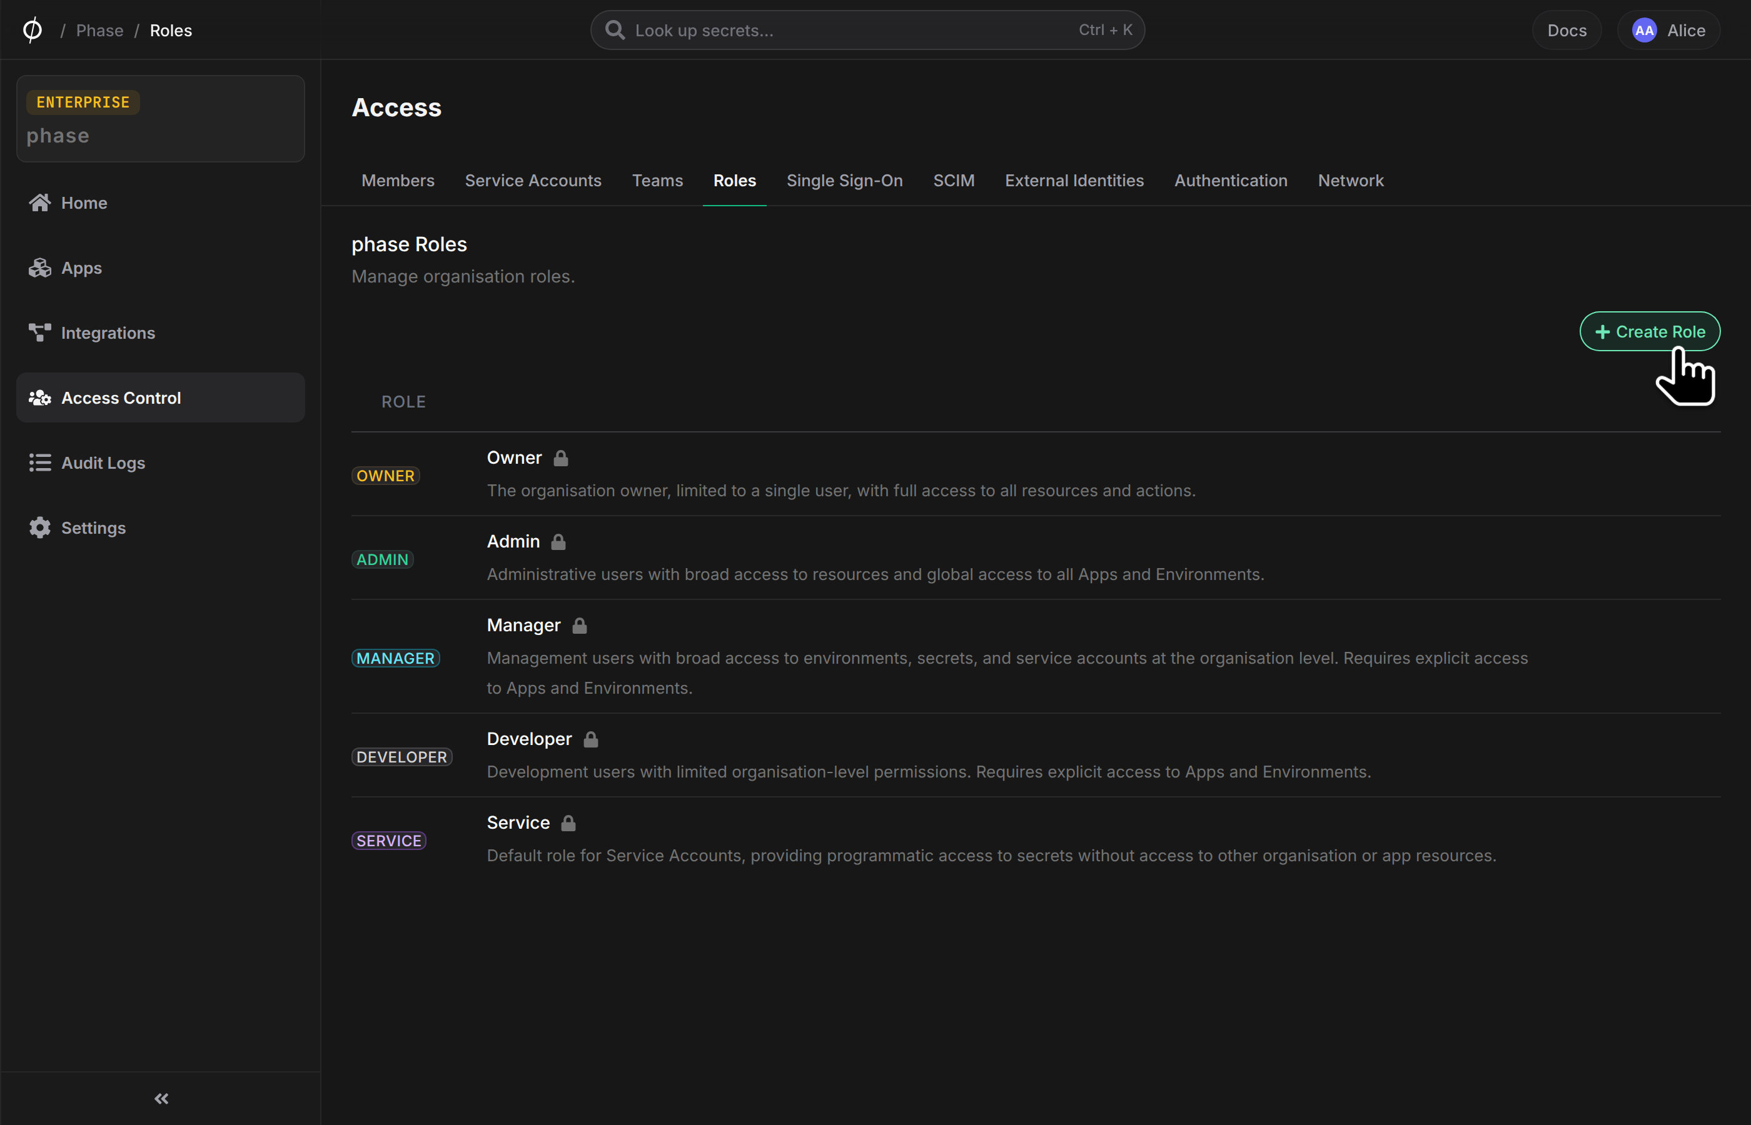Click the Create Role button

tap(1650, 331)
